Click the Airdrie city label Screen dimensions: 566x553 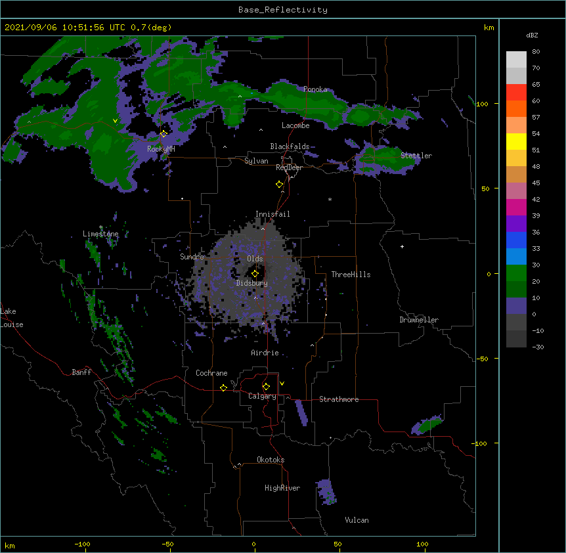[265, 353]
